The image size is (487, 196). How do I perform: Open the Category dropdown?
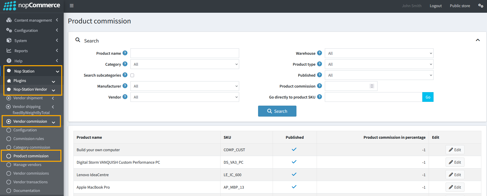pos(185,64)
